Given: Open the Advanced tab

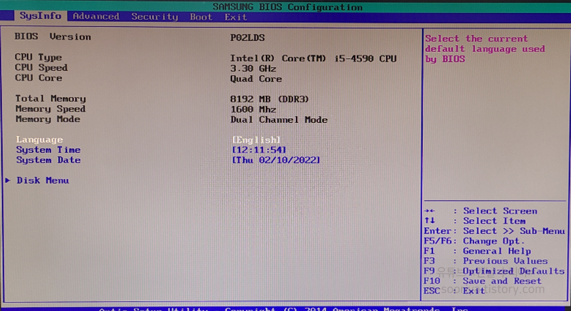Looking at the screenshot, I should (x=96, y=16).
